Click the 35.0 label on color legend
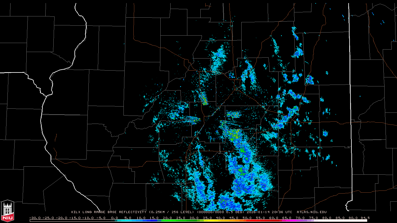 (x=207, y=218)
